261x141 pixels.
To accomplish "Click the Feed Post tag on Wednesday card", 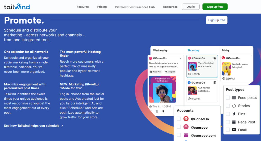I will tap(156, 72).
